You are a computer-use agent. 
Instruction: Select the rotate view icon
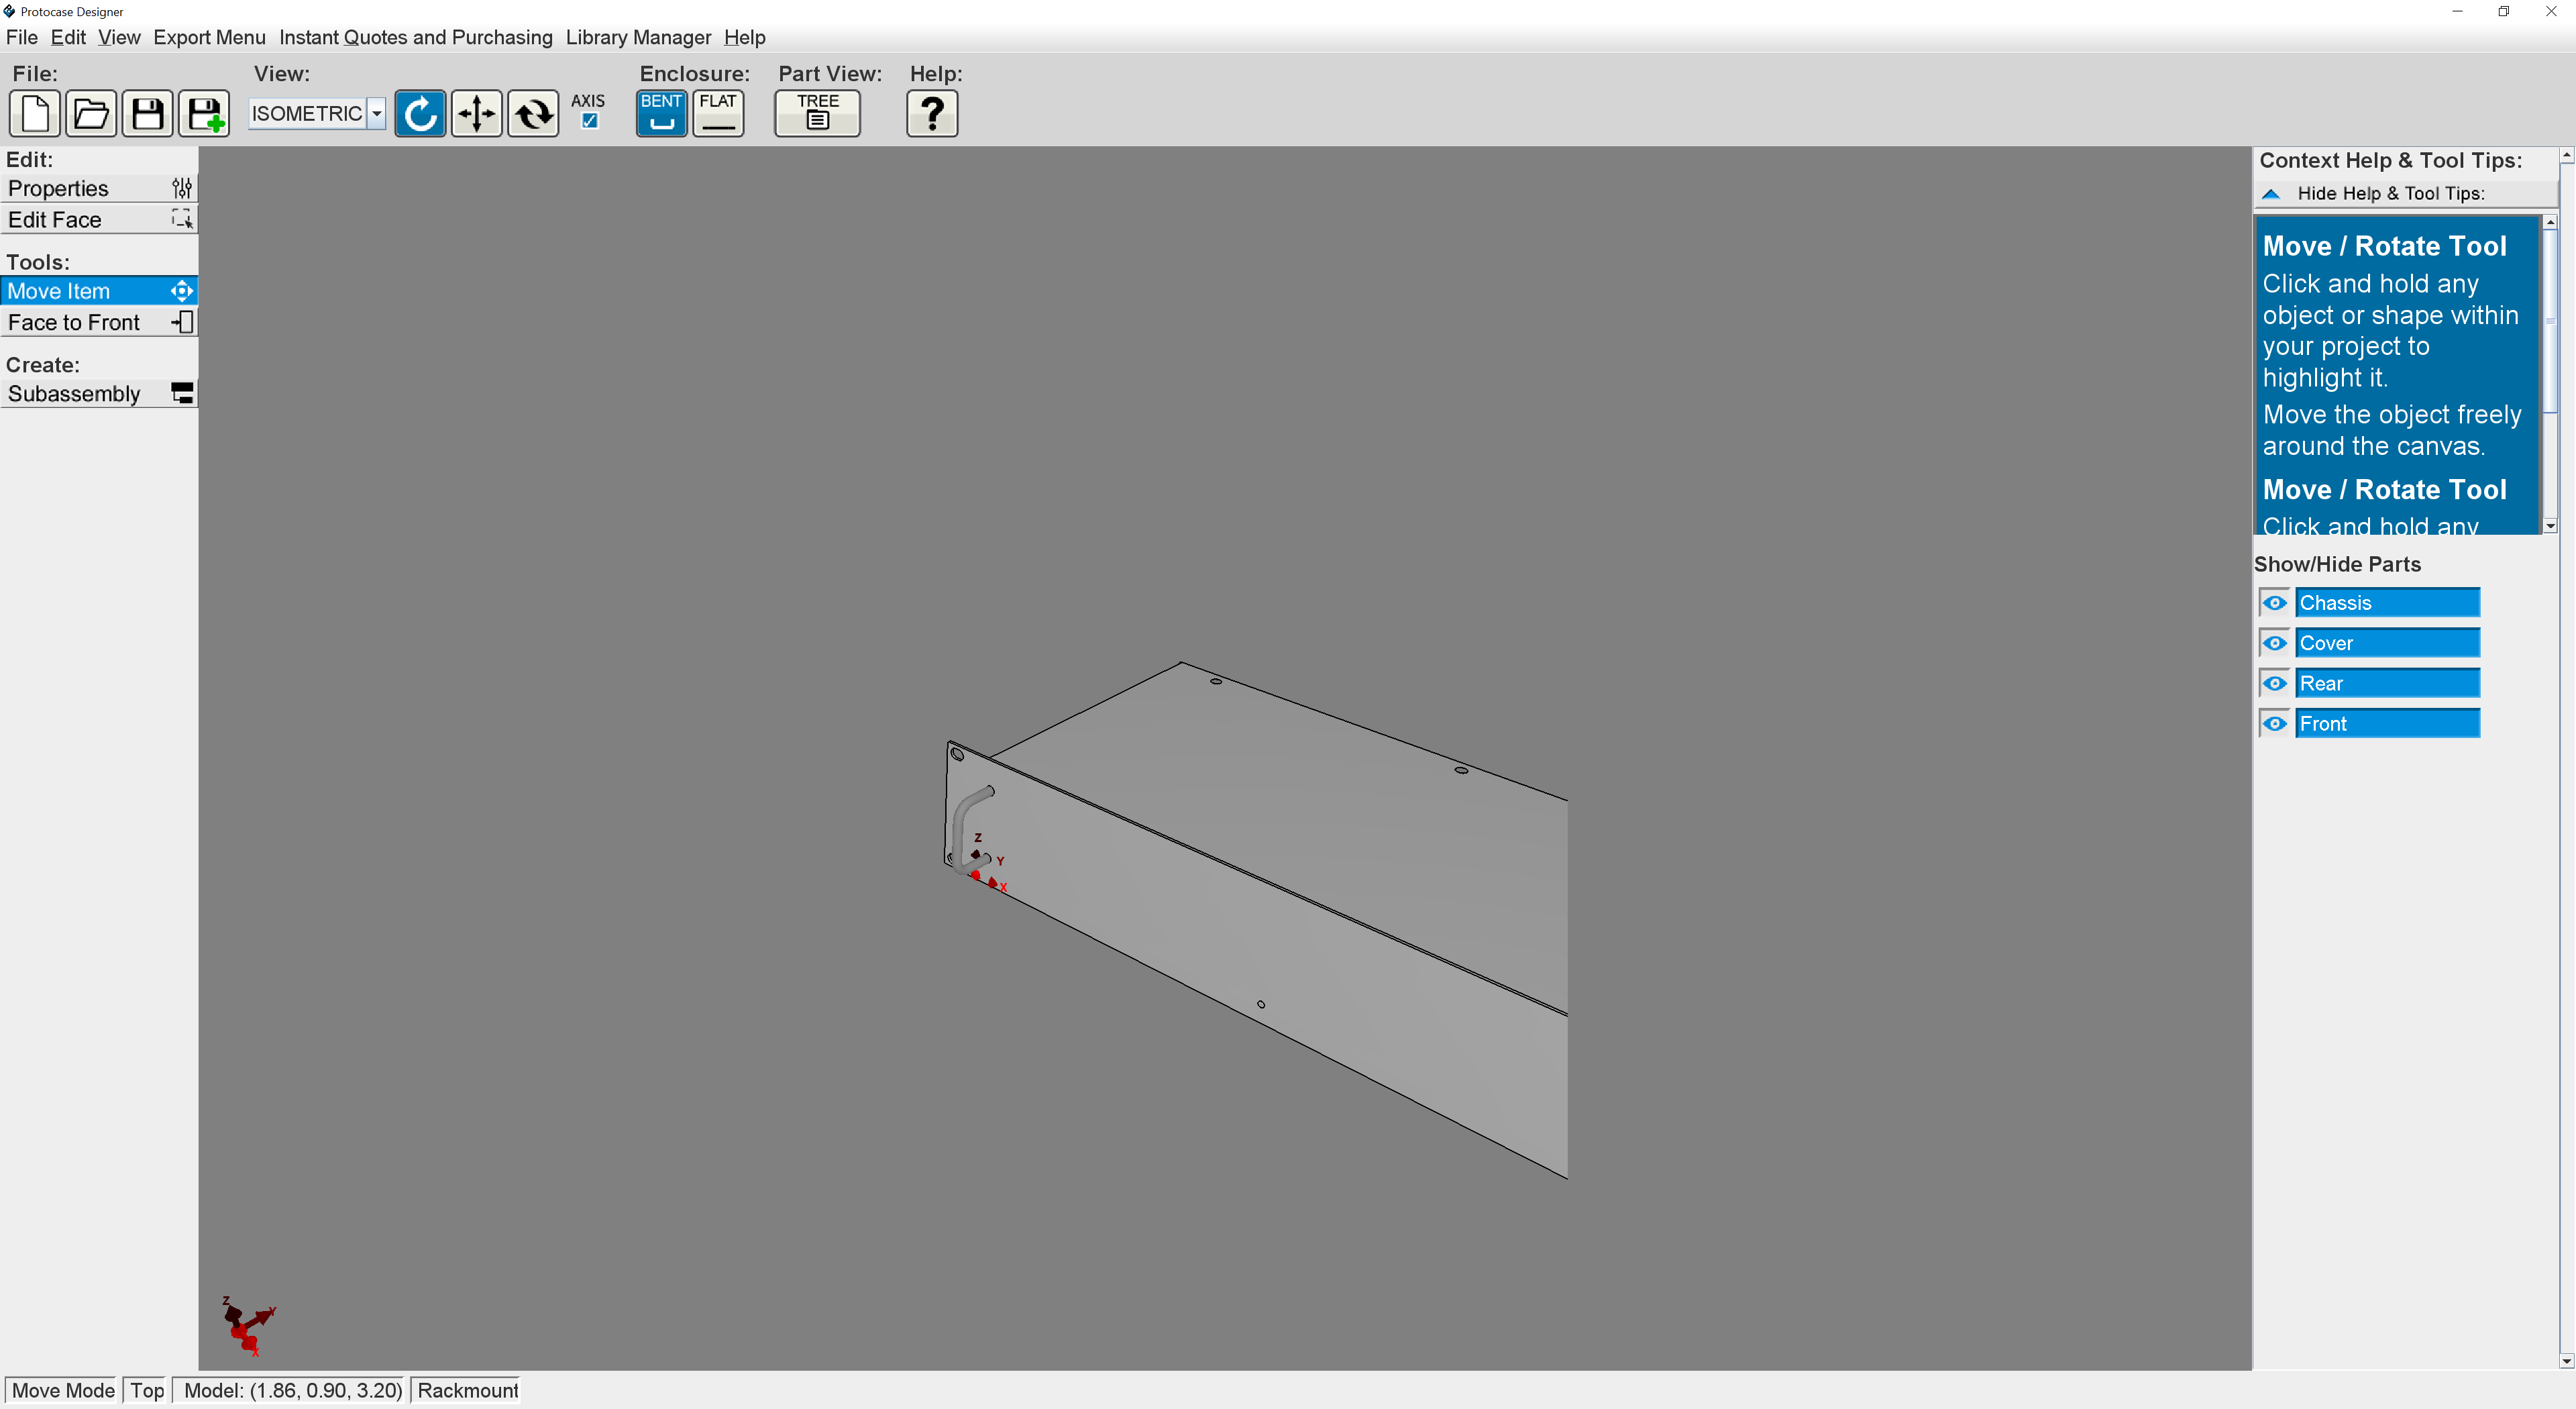[533, 113]
